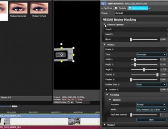Viewport: 168px width, 129px height.
Task: Collapse the Mask 1 section
Action: click(x=104, y=45)
